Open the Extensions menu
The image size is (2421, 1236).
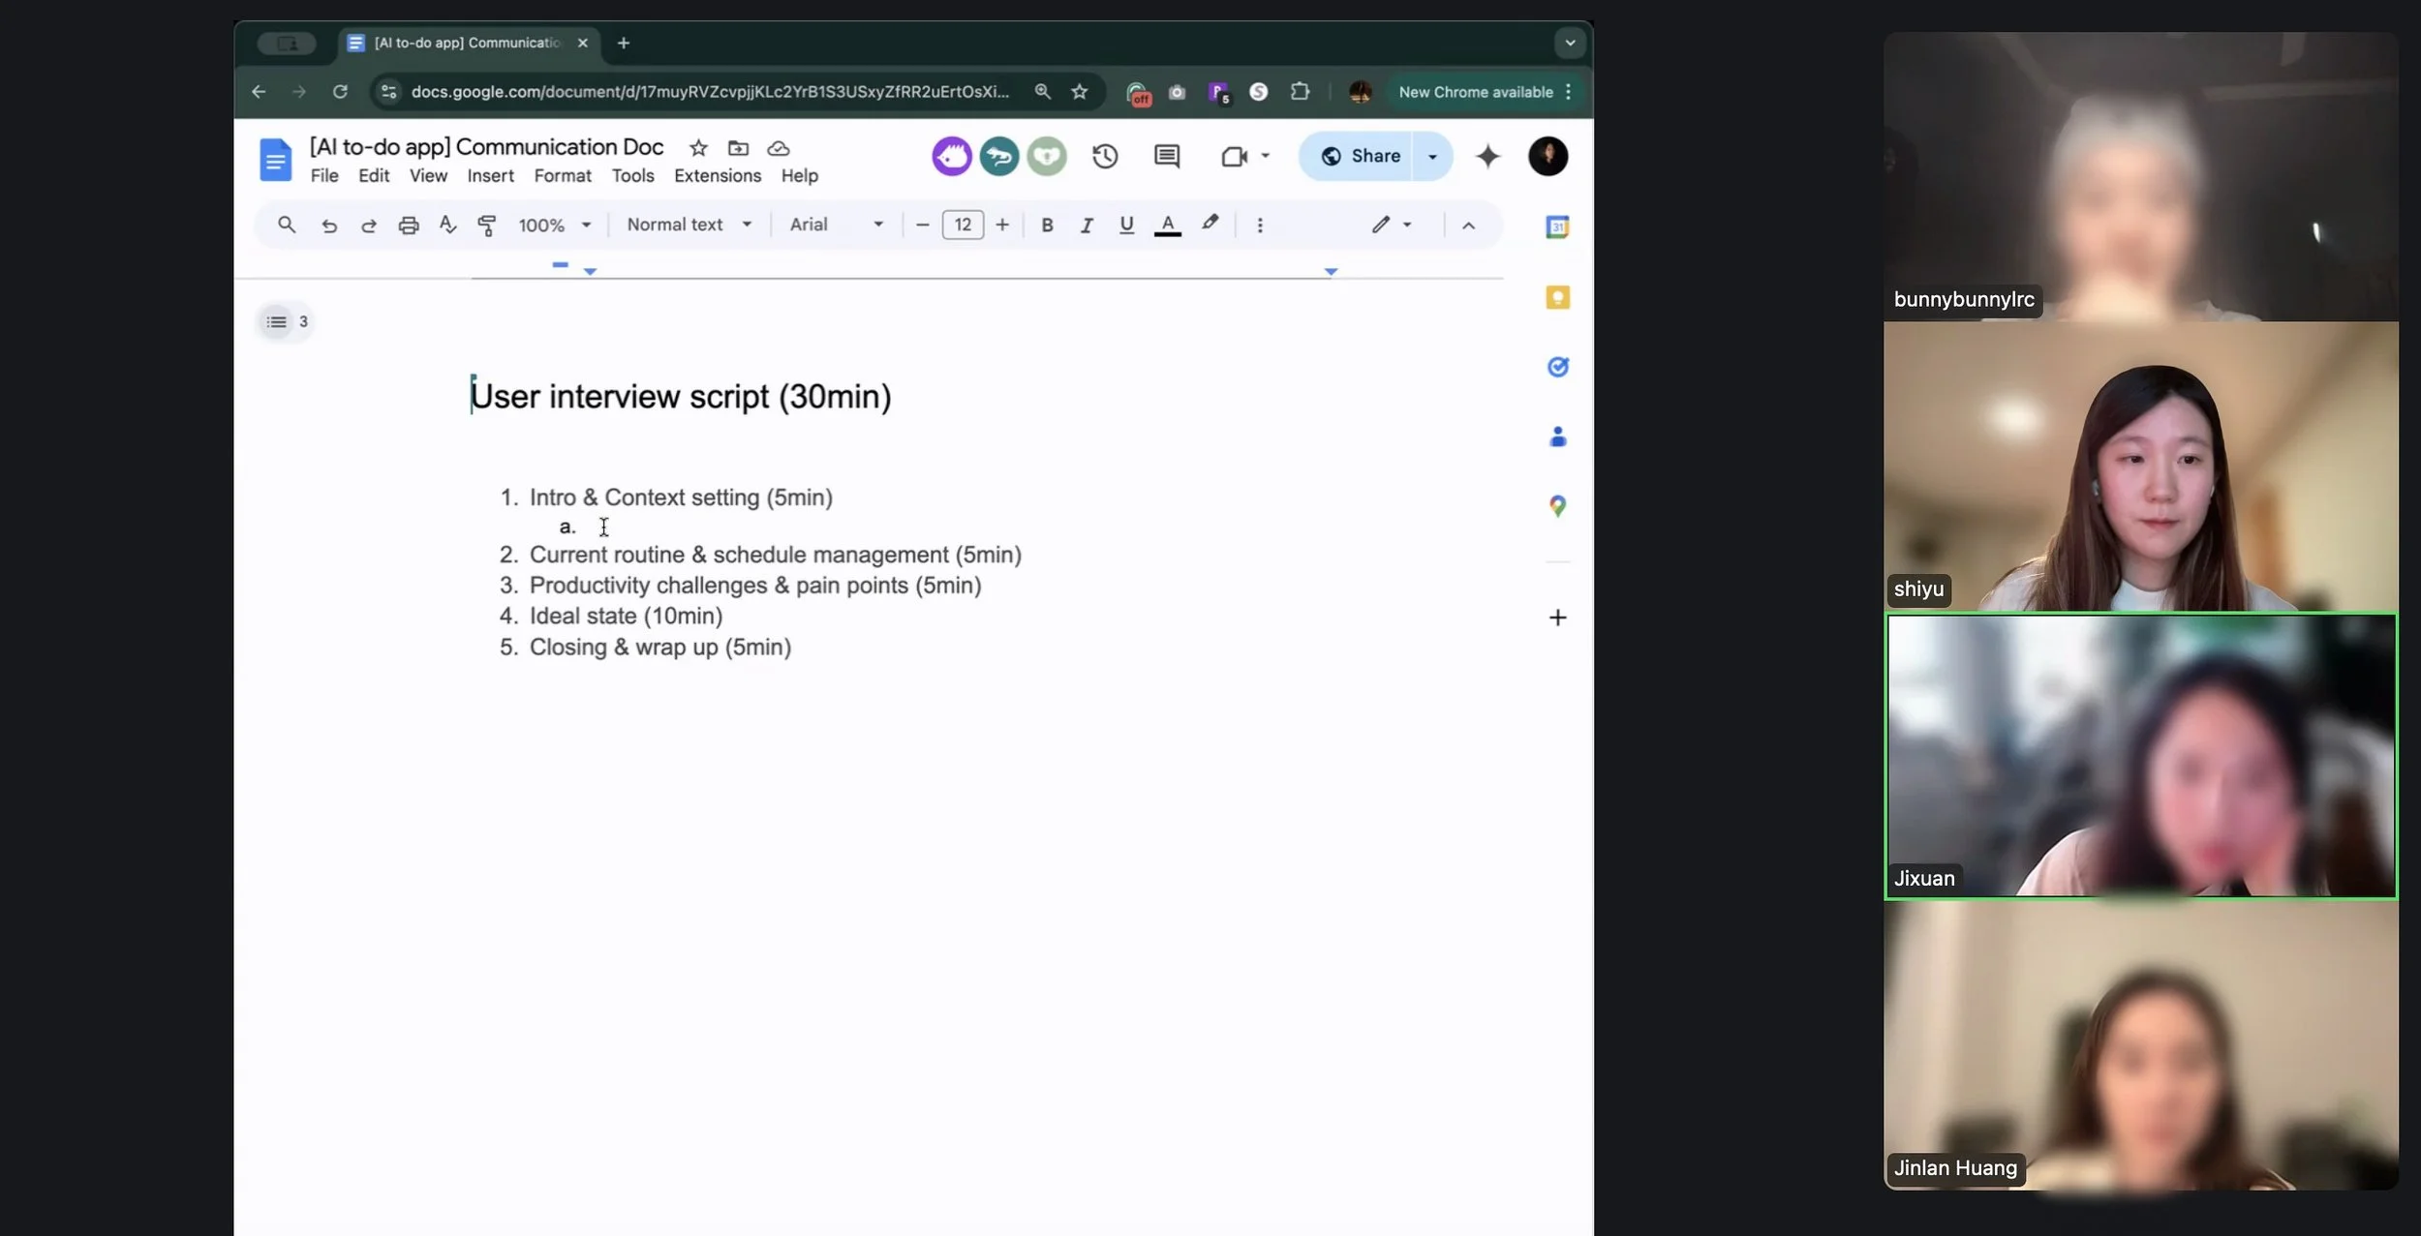(x=717, y=175)
